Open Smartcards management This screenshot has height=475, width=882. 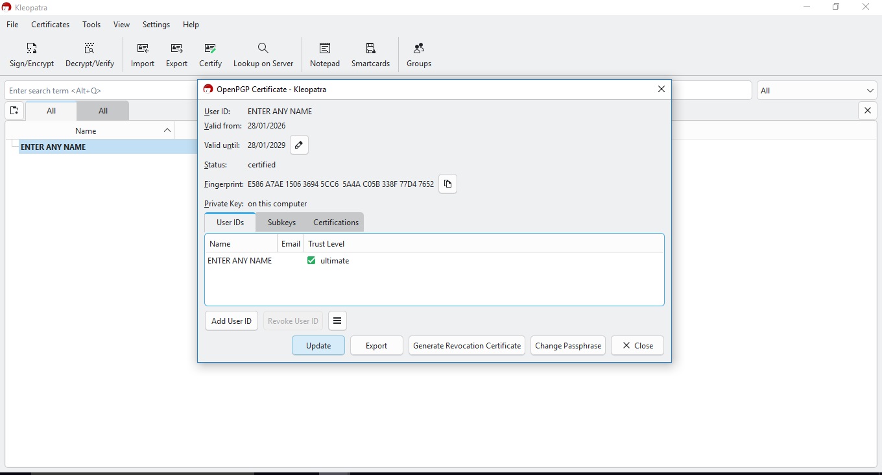click(x=370, y=55)
